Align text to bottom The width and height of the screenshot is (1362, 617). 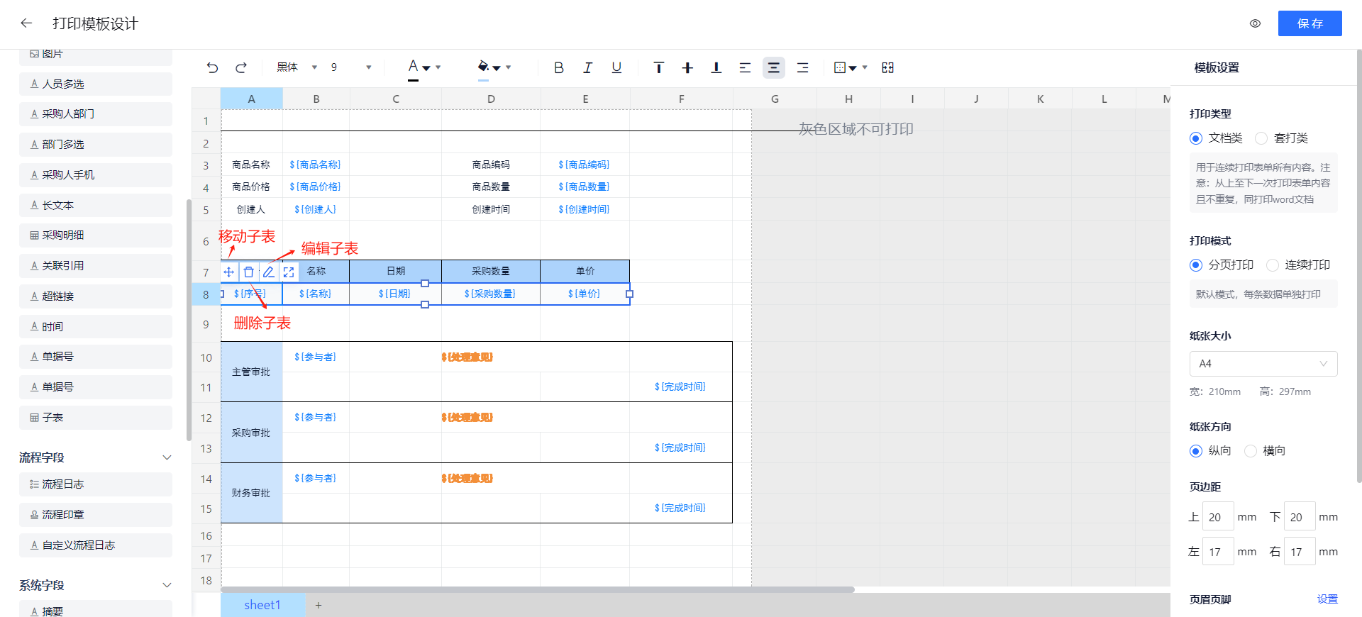tap(716, 67)
